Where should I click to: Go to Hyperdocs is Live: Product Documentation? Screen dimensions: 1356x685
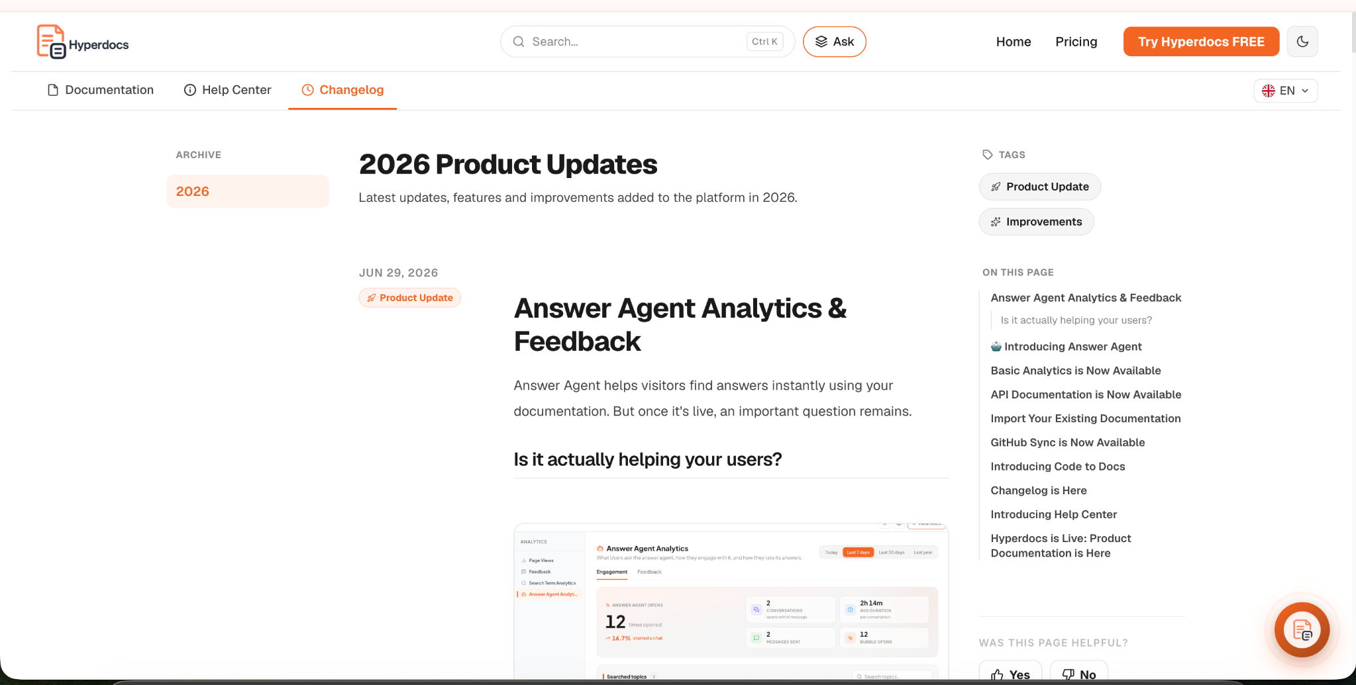click(x=1061, y=546)
